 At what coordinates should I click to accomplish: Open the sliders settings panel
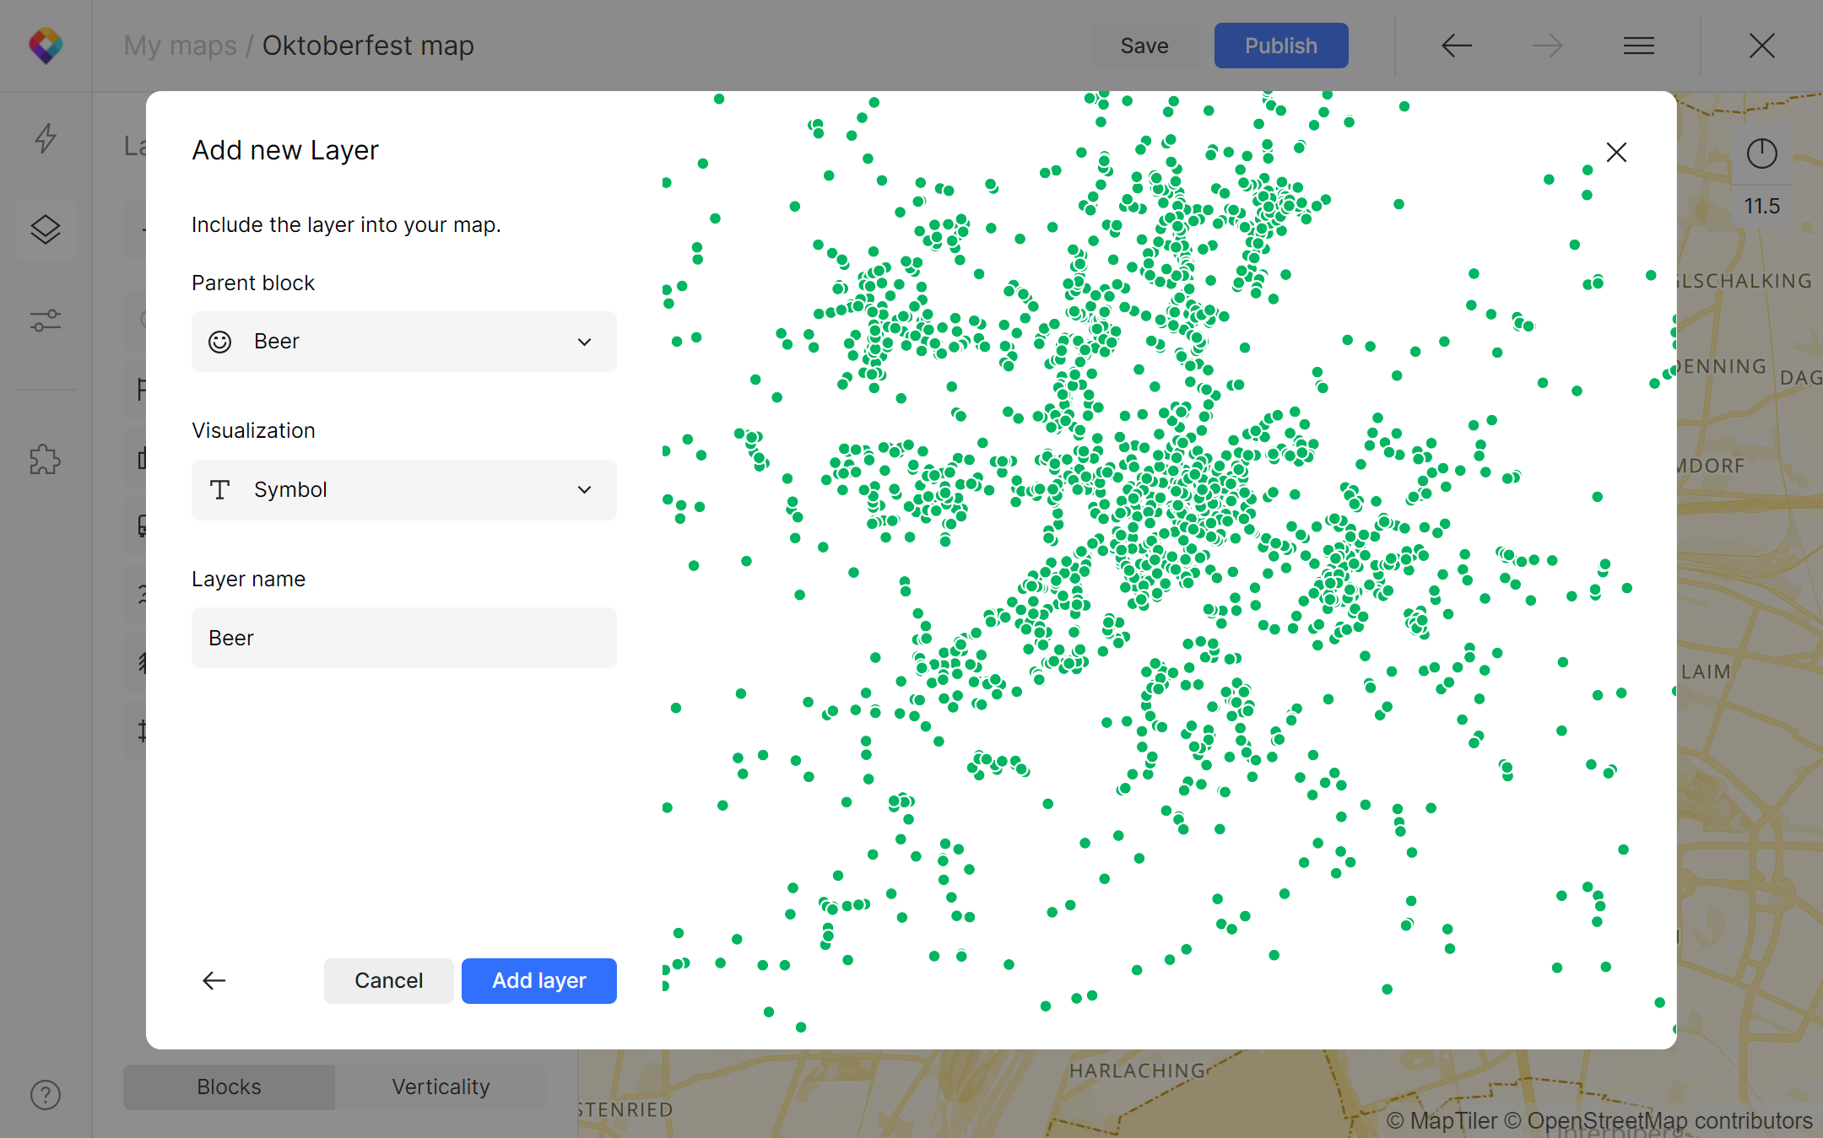click(x=46, y=321)
